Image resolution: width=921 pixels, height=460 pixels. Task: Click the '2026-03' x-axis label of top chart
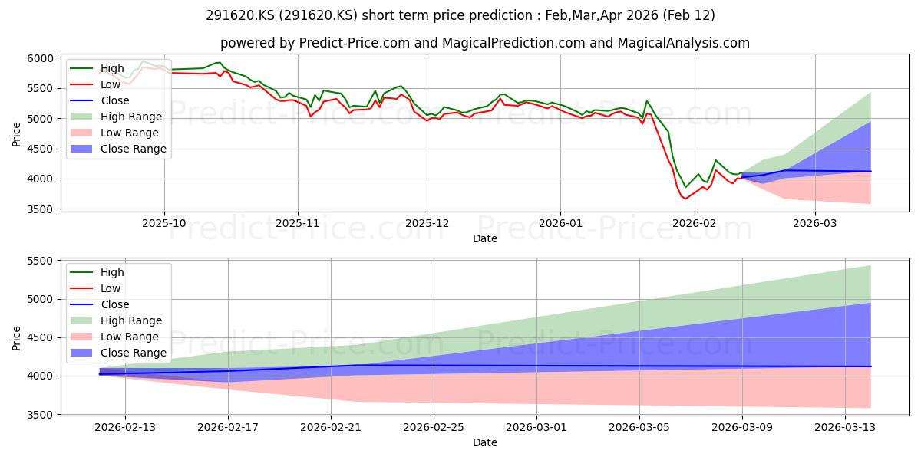[814, 223]
